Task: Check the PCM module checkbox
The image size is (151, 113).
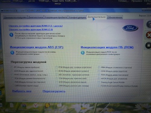Action: [x=56, y=67]
